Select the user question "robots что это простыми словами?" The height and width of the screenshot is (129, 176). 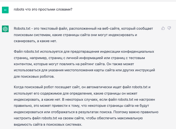tap(43, 9)
